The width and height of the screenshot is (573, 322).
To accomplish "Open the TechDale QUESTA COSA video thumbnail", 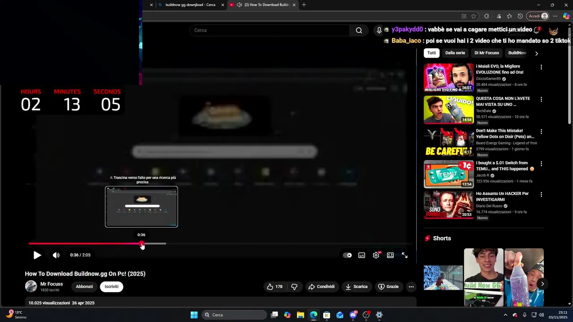I will (x=449, y=110).
